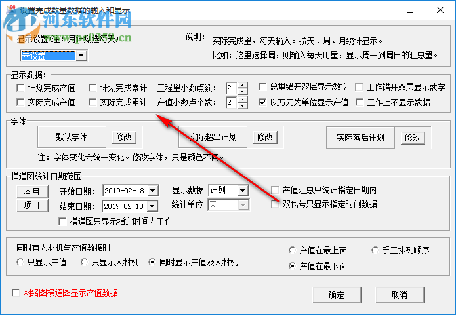Enable 实际完成累计 option
456x315 pixels.
click(x=93, y=102)
